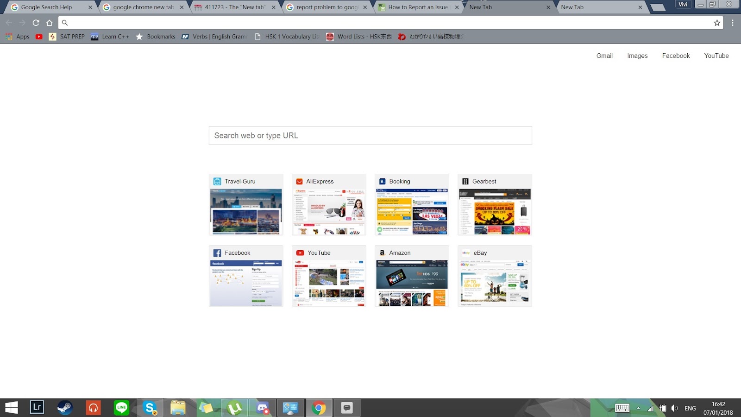Screen dimensions: 741x417
Task: Open Sticky Notes from the taskbar
Action: point(207,408)
